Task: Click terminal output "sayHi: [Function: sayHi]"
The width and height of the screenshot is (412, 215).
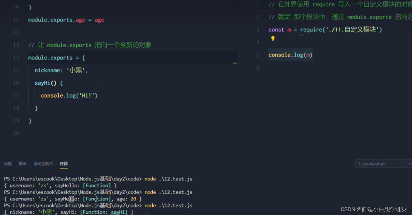Action: coord(94,212)
